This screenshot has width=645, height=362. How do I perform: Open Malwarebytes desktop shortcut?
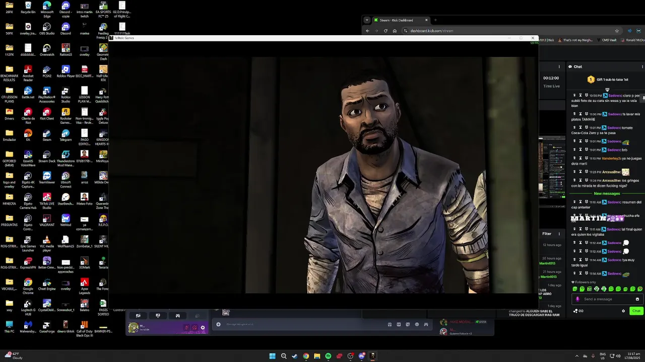click(28, 327)
